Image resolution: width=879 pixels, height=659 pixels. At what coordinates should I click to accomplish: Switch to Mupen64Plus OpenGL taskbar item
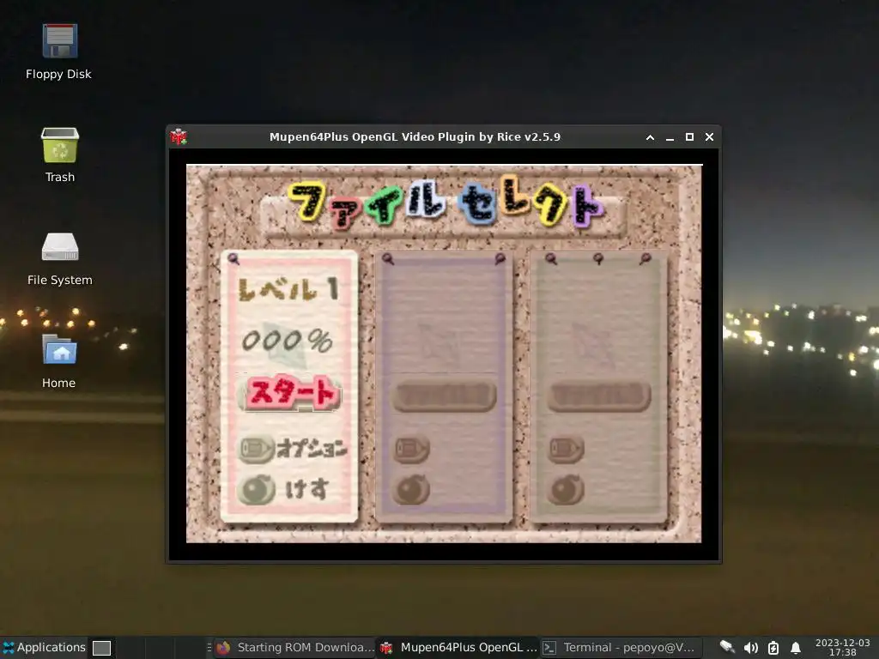point(458,648)
